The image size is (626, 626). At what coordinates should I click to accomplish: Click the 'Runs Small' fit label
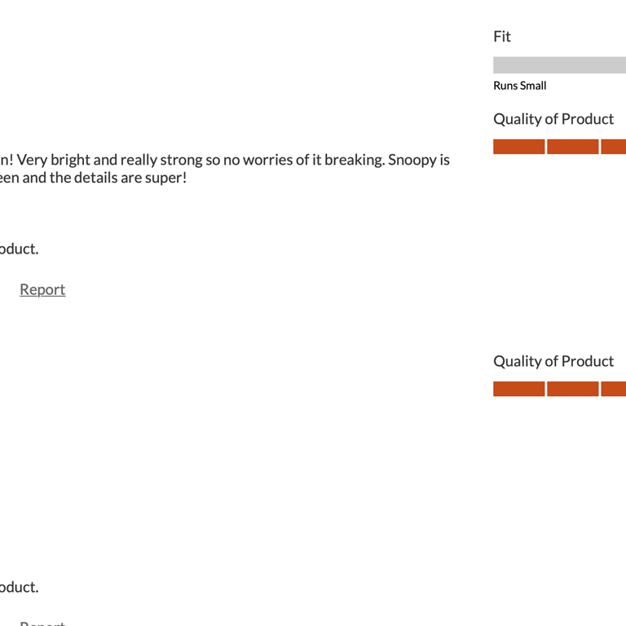point(519,86)
